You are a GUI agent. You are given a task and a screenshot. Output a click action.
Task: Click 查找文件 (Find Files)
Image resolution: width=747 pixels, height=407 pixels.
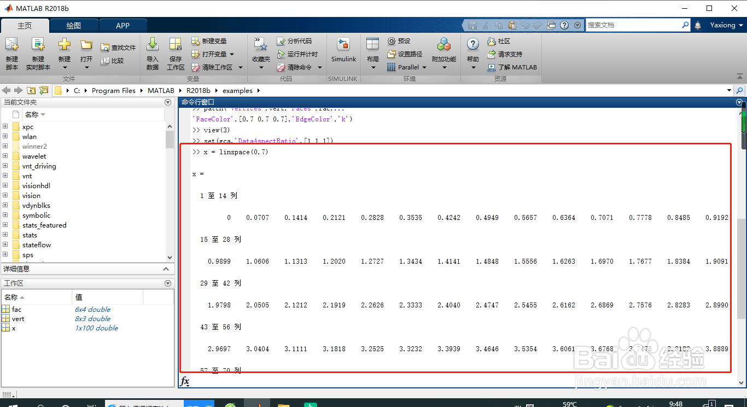(118, 48)
